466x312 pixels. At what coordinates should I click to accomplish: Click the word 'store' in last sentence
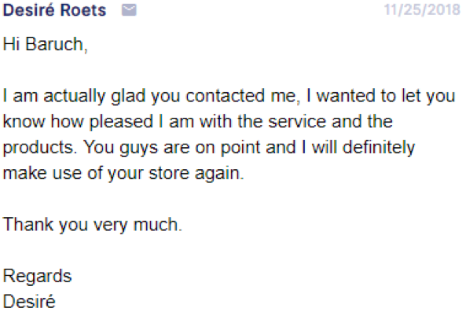[x=169, y=174]
